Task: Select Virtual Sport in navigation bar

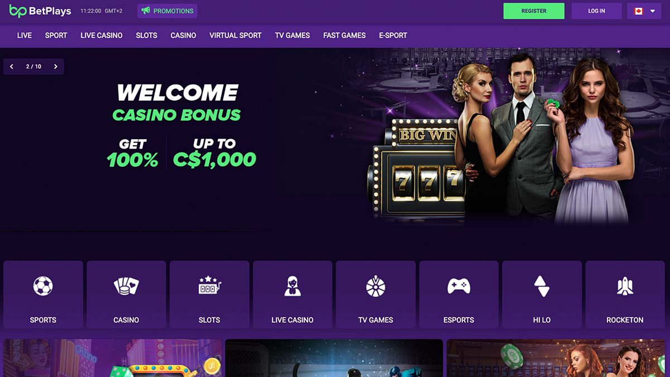Action: pyautogui.click(x=235, y=35)
